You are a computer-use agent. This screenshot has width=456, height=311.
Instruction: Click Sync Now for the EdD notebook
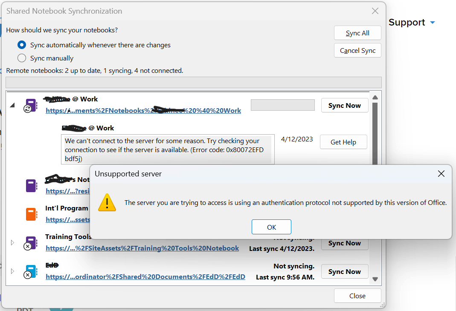[x=344, y=271]
